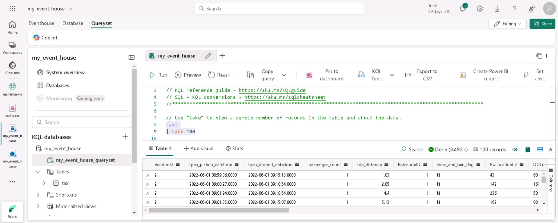Add a new query tab
Image resolution: width=558 pixels, height=223 pixels.
point(222,56)
